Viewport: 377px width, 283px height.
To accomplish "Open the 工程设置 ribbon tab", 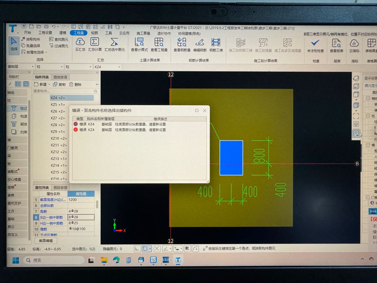I will [45, 32].
